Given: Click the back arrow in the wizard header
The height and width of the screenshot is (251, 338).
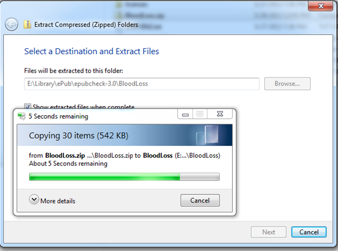Looking at the screenshot, I should pyautogui.click(x=11, y=25).
